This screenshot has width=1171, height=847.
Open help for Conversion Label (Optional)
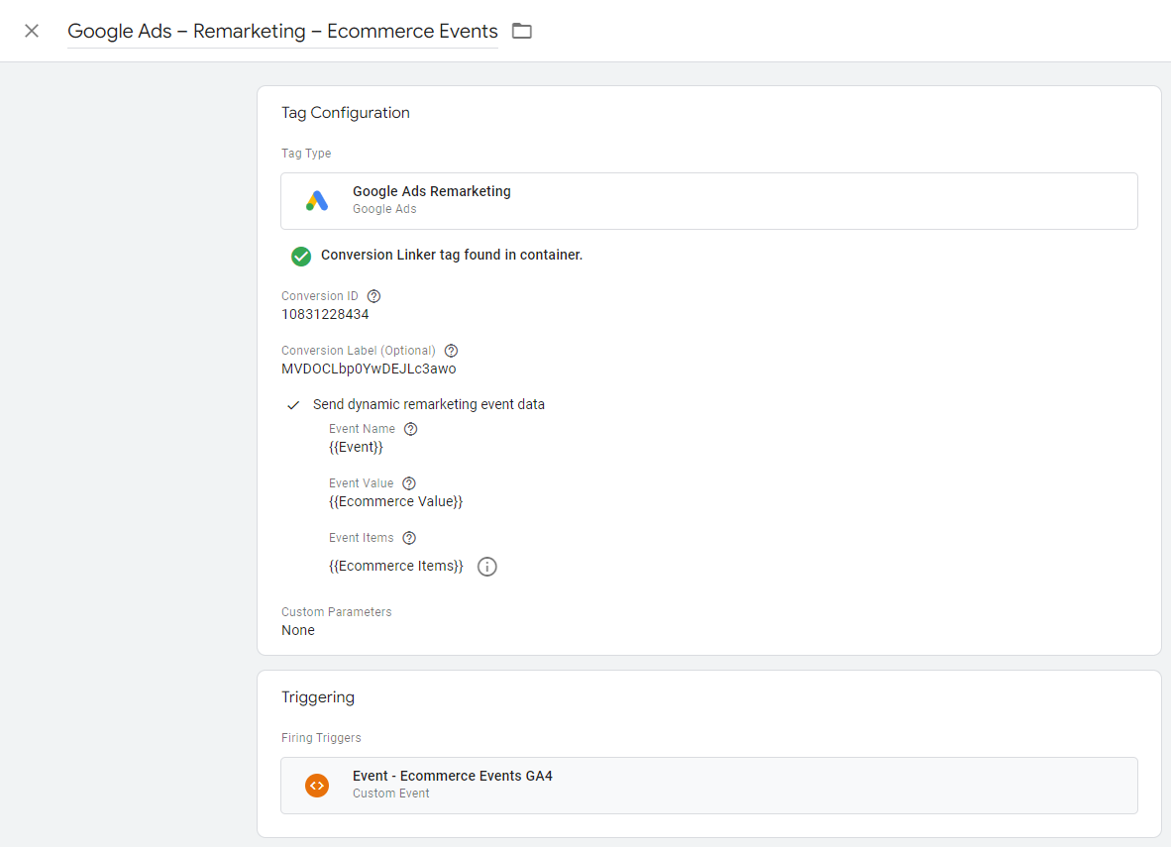(x=451, y=351)
